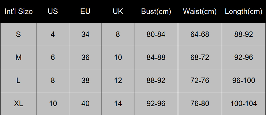
Task: Select the bust value 80-84
Action: 156,34
